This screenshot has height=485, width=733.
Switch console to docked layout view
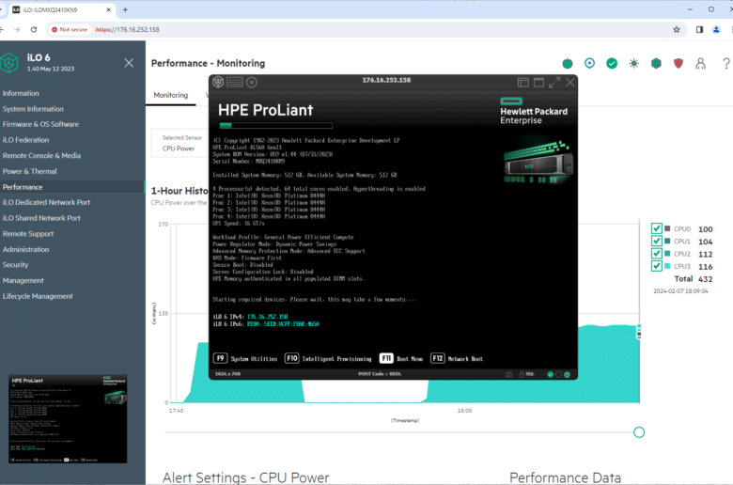coord(523,83)
